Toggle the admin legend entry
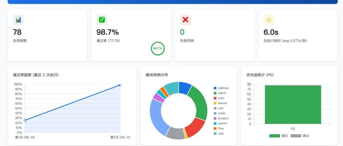343x146 pixels. coord(220,93)
